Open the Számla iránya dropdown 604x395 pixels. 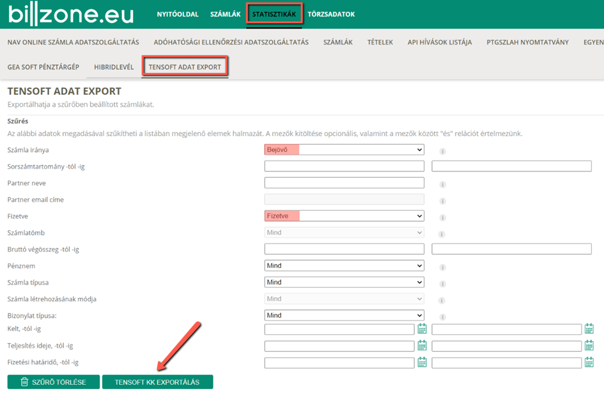pyautogui.click(x=344, y=150)
